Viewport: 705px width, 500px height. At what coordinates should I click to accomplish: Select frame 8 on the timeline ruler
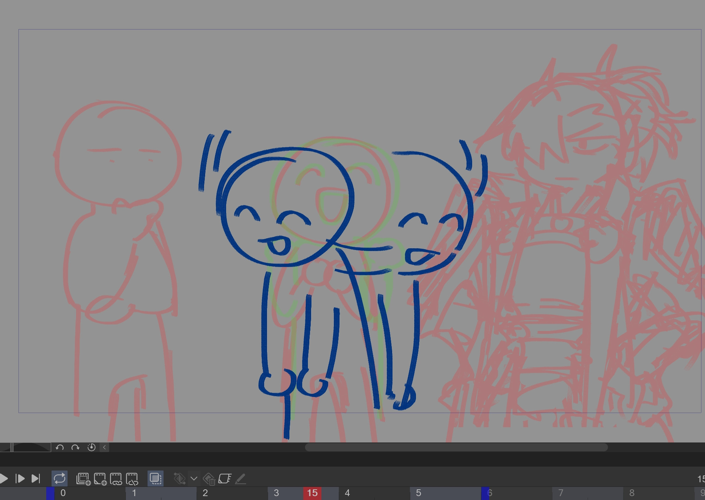[x=632, y=493]
